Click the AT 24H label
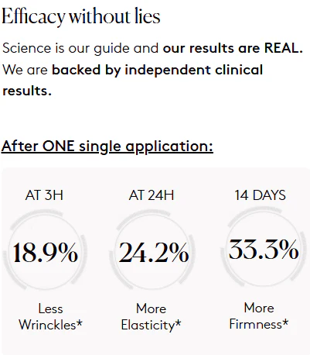The width and height of the screenshot is (310, 355). (x=152, y=195)
